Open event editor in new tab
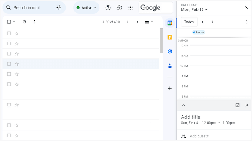252x141 pixels. pyautogui.click(x=238, y=105)
